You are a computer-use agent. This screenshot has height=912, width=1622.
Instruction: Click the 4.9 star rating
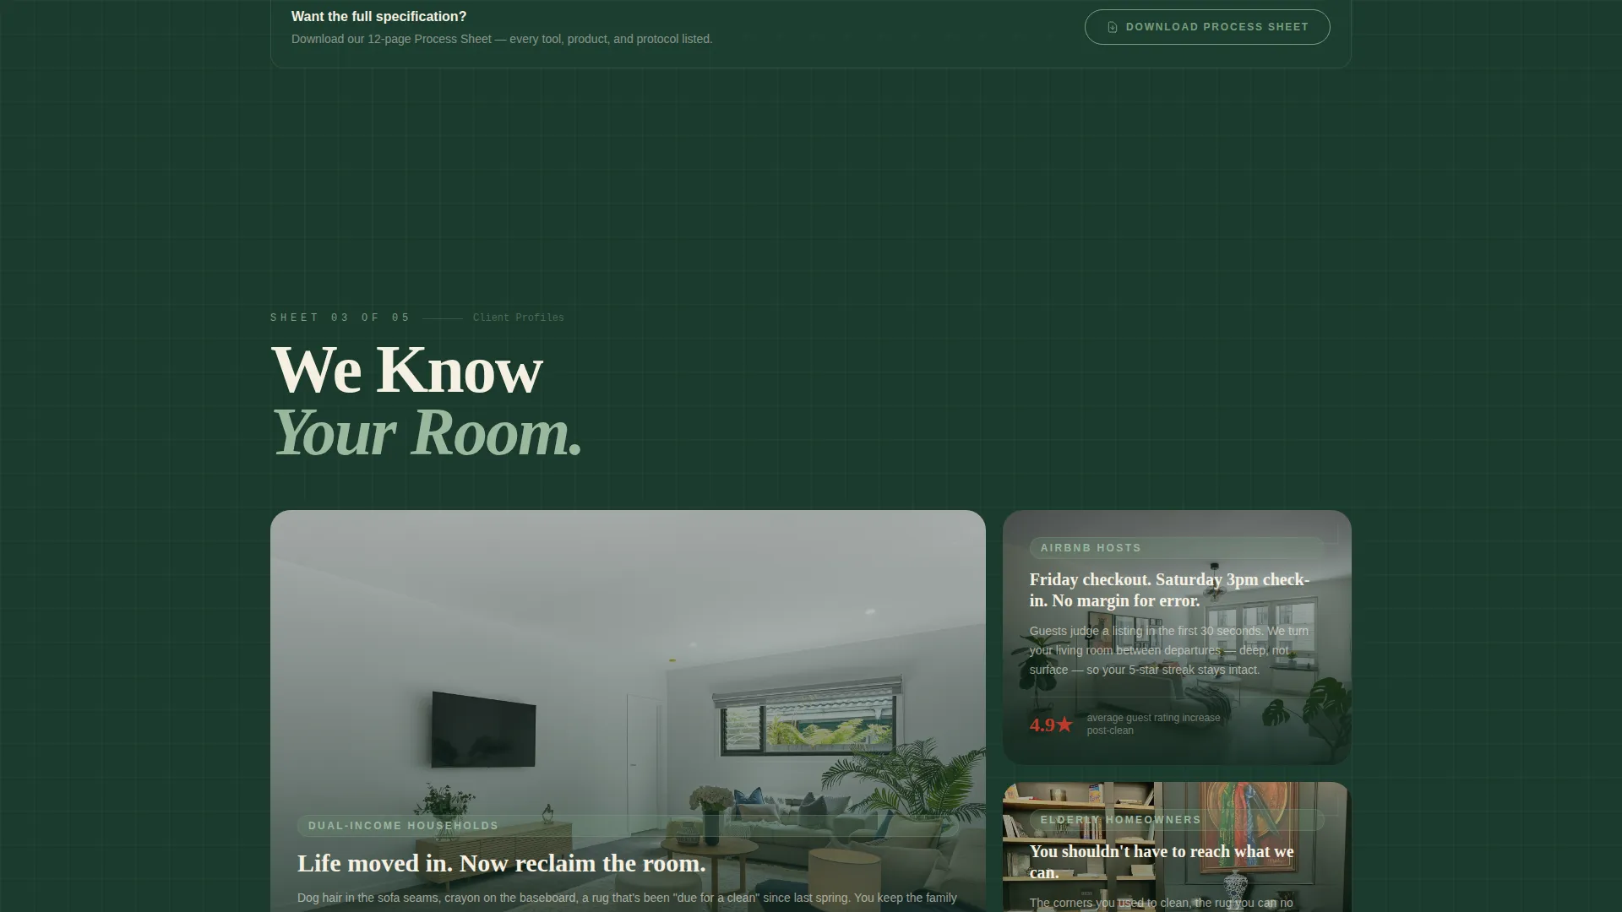coord(1051,725)
